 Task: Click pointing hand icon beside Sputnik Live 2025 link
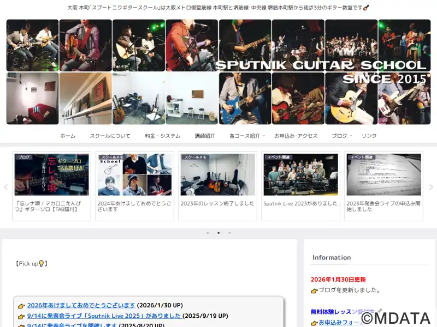click(21, 317)
